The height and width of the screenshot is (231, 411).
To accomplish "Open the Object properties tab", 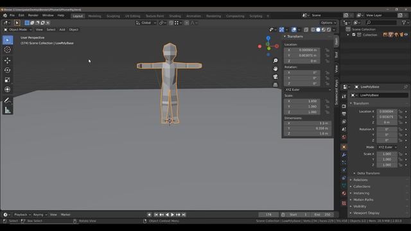I will 344,147.
